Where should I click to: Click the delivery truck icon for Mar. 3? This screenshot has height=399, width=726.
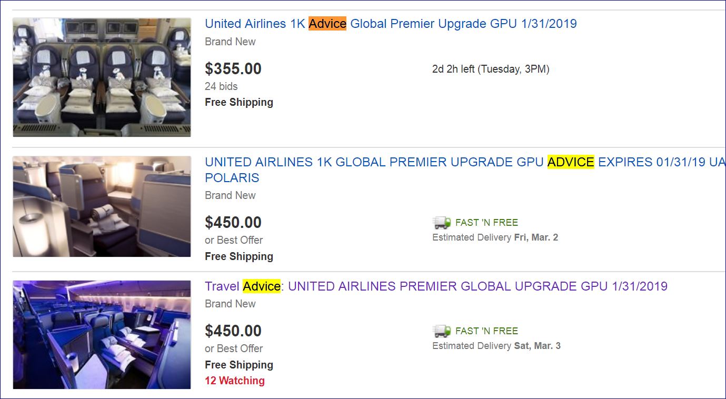[x=442, y=331]
